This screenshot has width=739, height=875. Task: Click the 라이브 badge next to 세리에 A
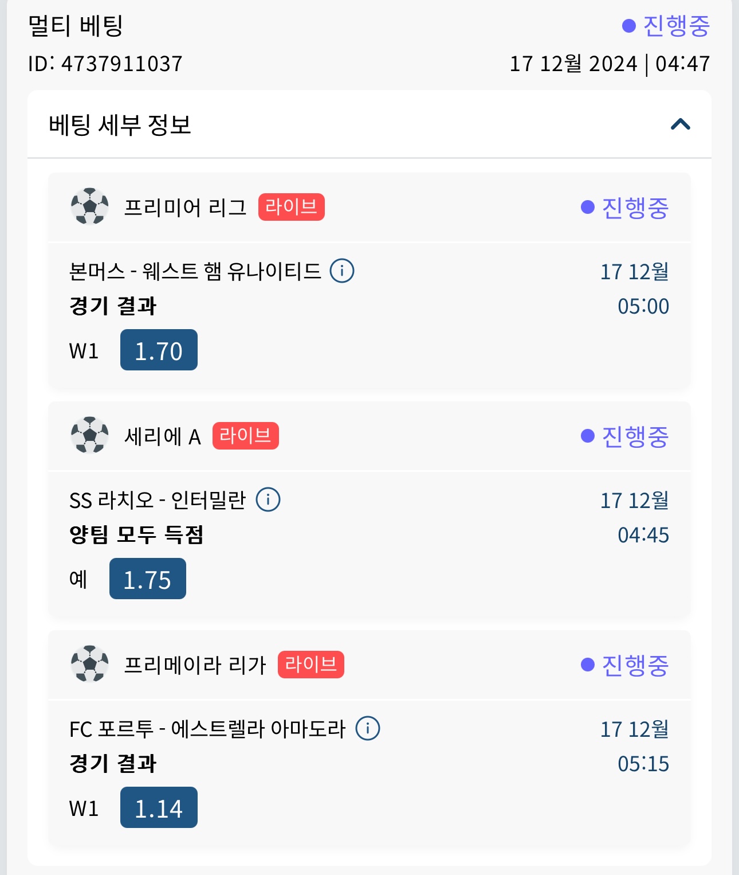pos(245,436)
